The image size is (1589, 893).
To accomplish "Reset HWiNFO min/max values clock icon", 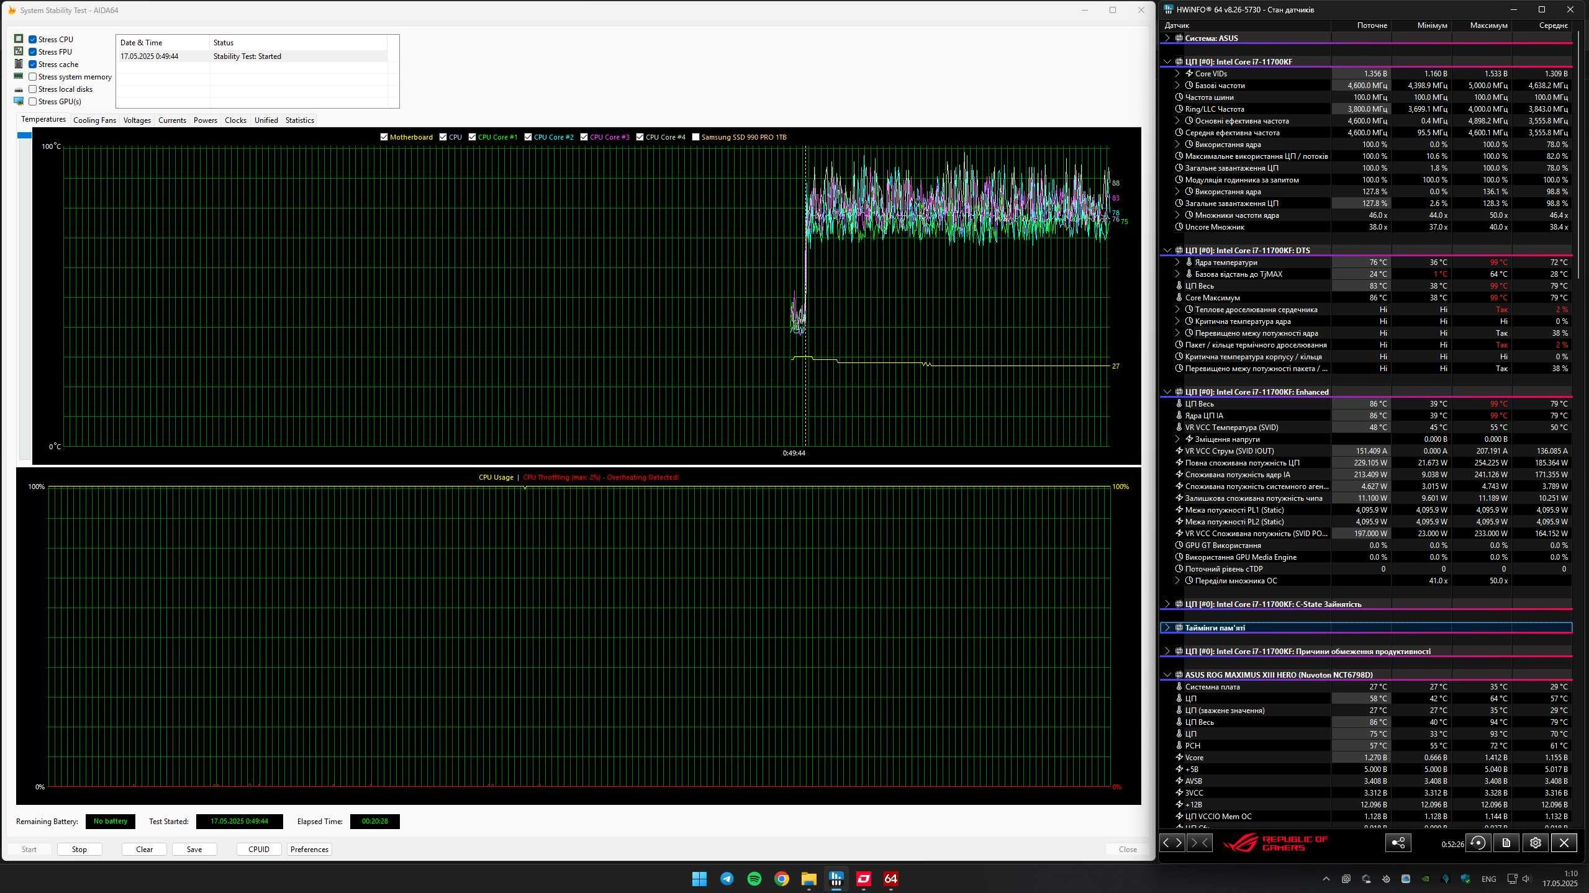I will coord(1478,842).
